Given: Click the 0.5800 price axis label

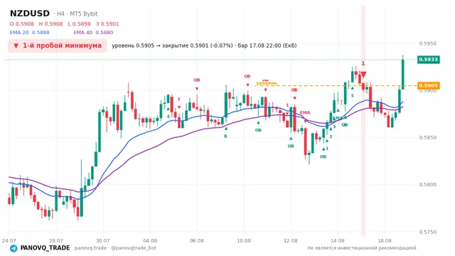Looking at the screenshot, I should [x=428, y=185].
